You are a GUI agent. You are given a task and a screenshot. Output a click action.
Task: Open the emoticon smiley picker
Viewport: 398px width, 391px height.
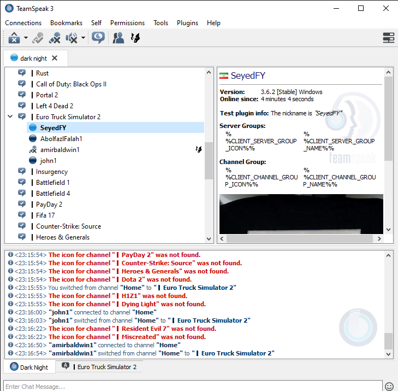(389, 387)
